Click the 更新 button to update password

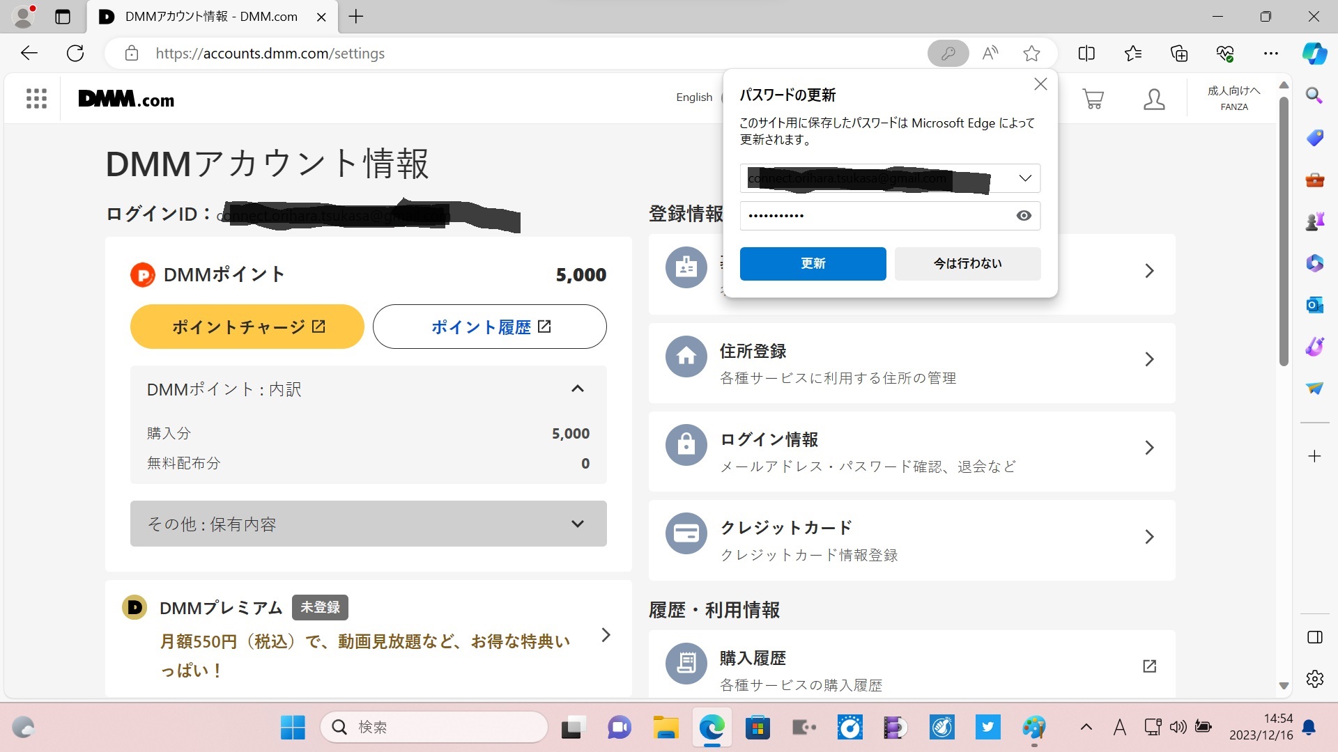click(812, 263)
